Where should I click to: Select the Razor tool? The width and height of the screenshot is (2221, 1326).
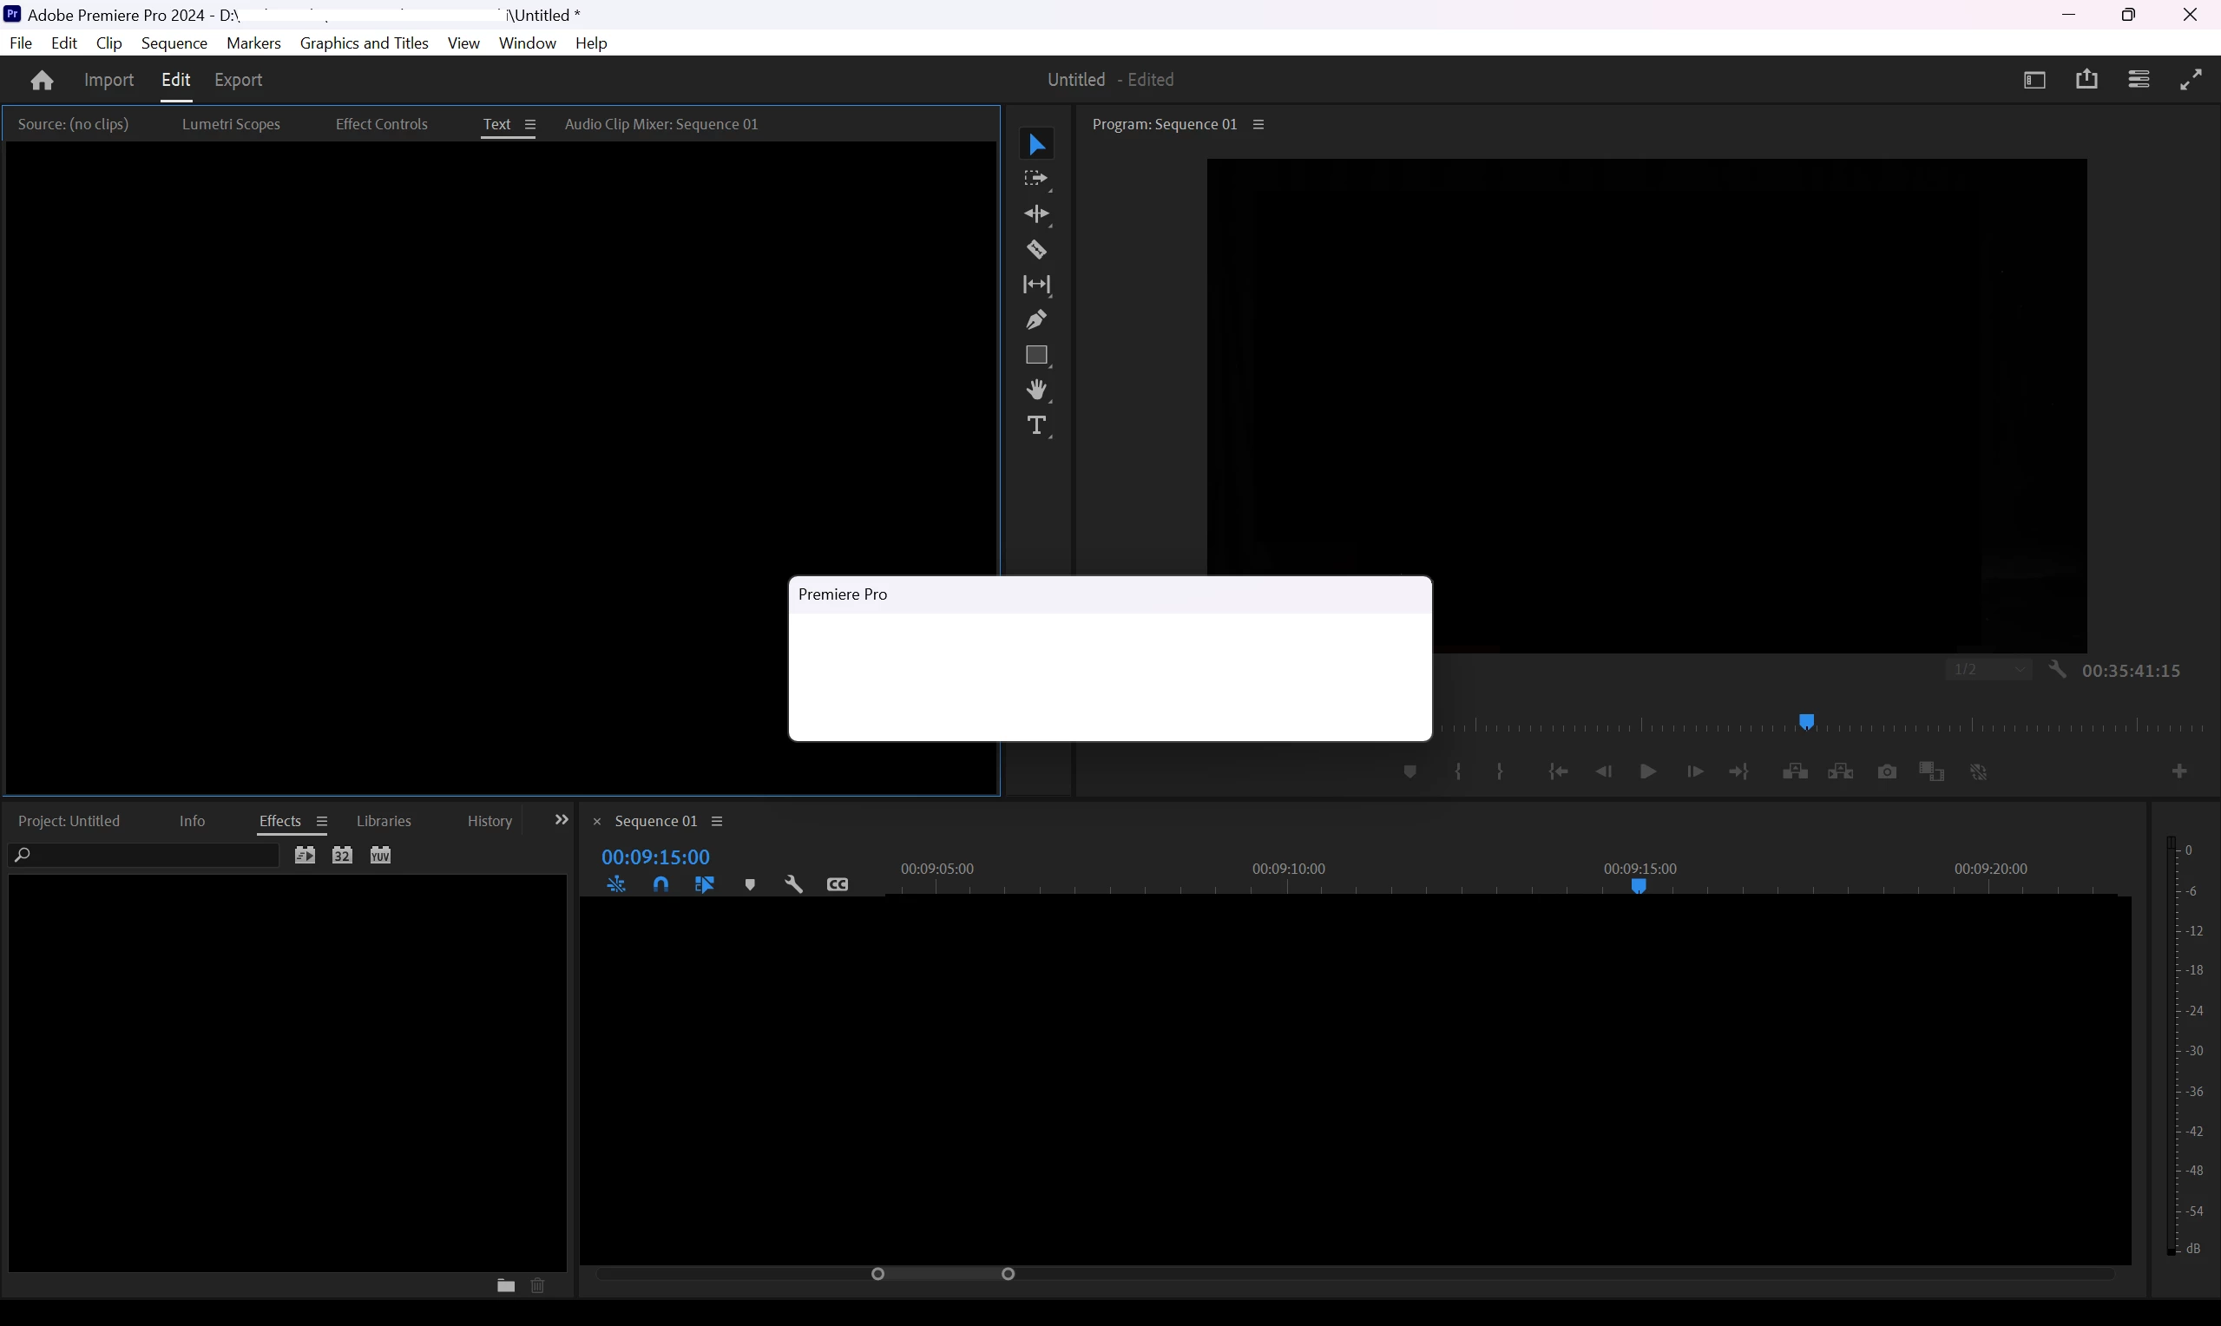pyautogui.click(x=1036, y=249)
